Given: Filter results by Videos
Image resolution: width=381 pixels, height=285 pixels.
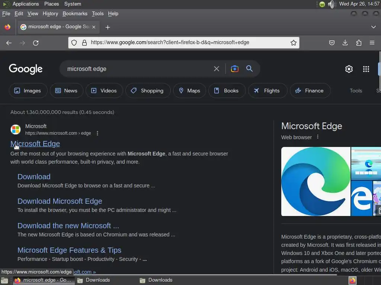Looking at the screenshot, I should point(104,91).
